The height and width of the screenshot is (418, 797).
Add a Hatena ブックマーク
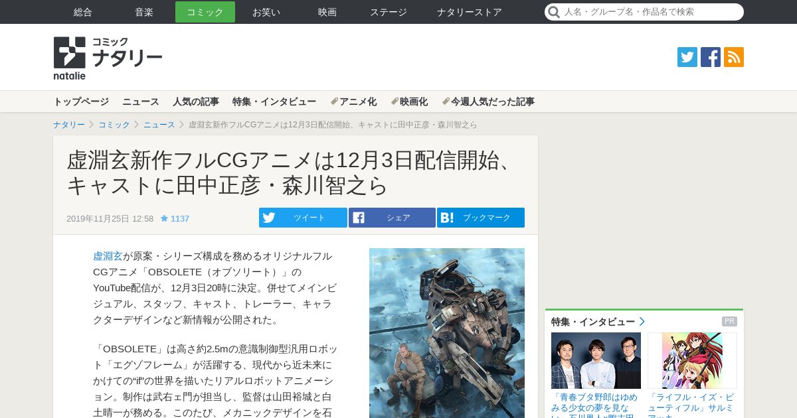point(481,218)
